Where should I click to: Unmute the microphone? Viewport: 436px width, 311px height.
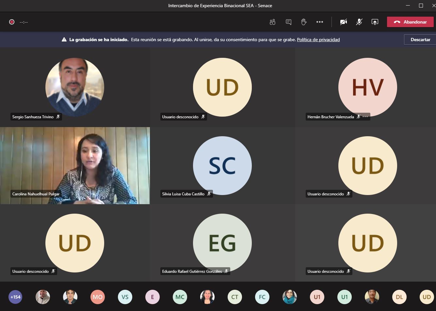click(x=359, y=22)
